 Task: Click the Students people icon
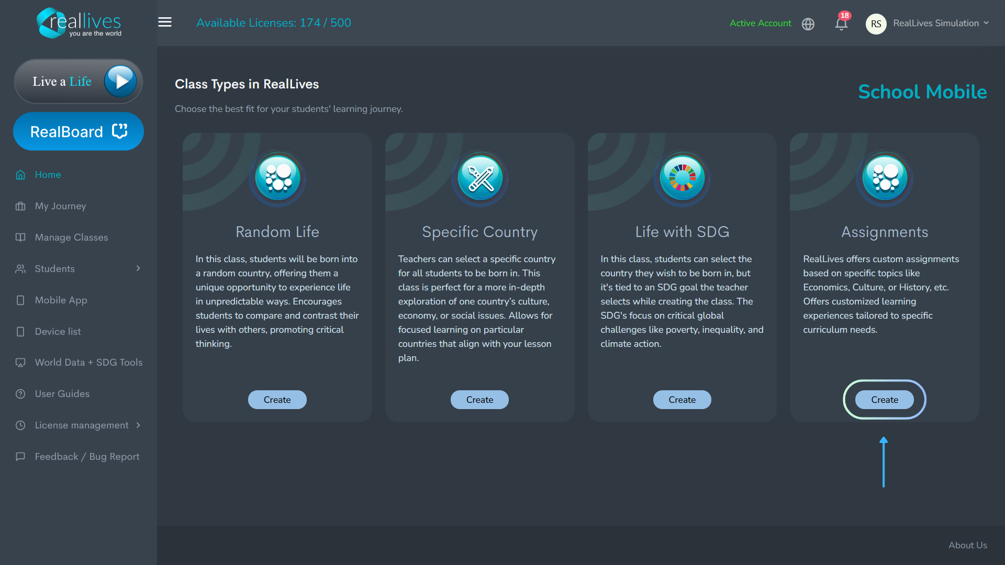pyautogui.click(x=20, y=269)
